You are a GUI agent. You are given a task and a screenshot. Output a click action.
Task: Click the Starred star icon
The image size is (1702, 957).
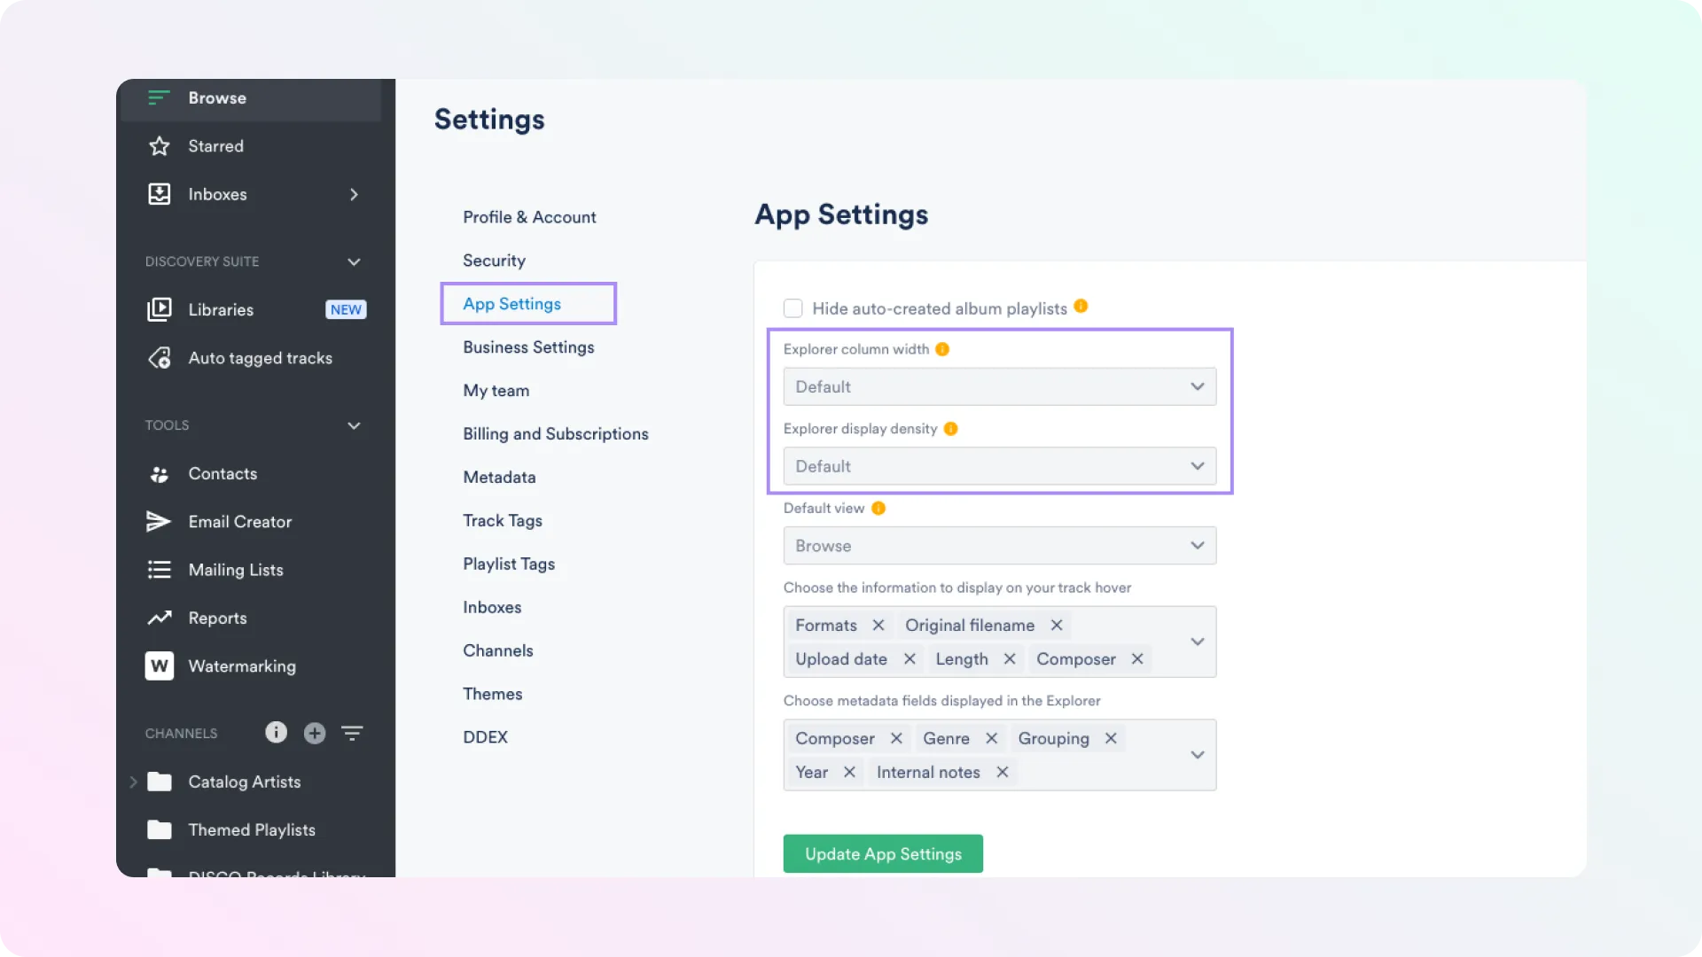click(160, 146)
